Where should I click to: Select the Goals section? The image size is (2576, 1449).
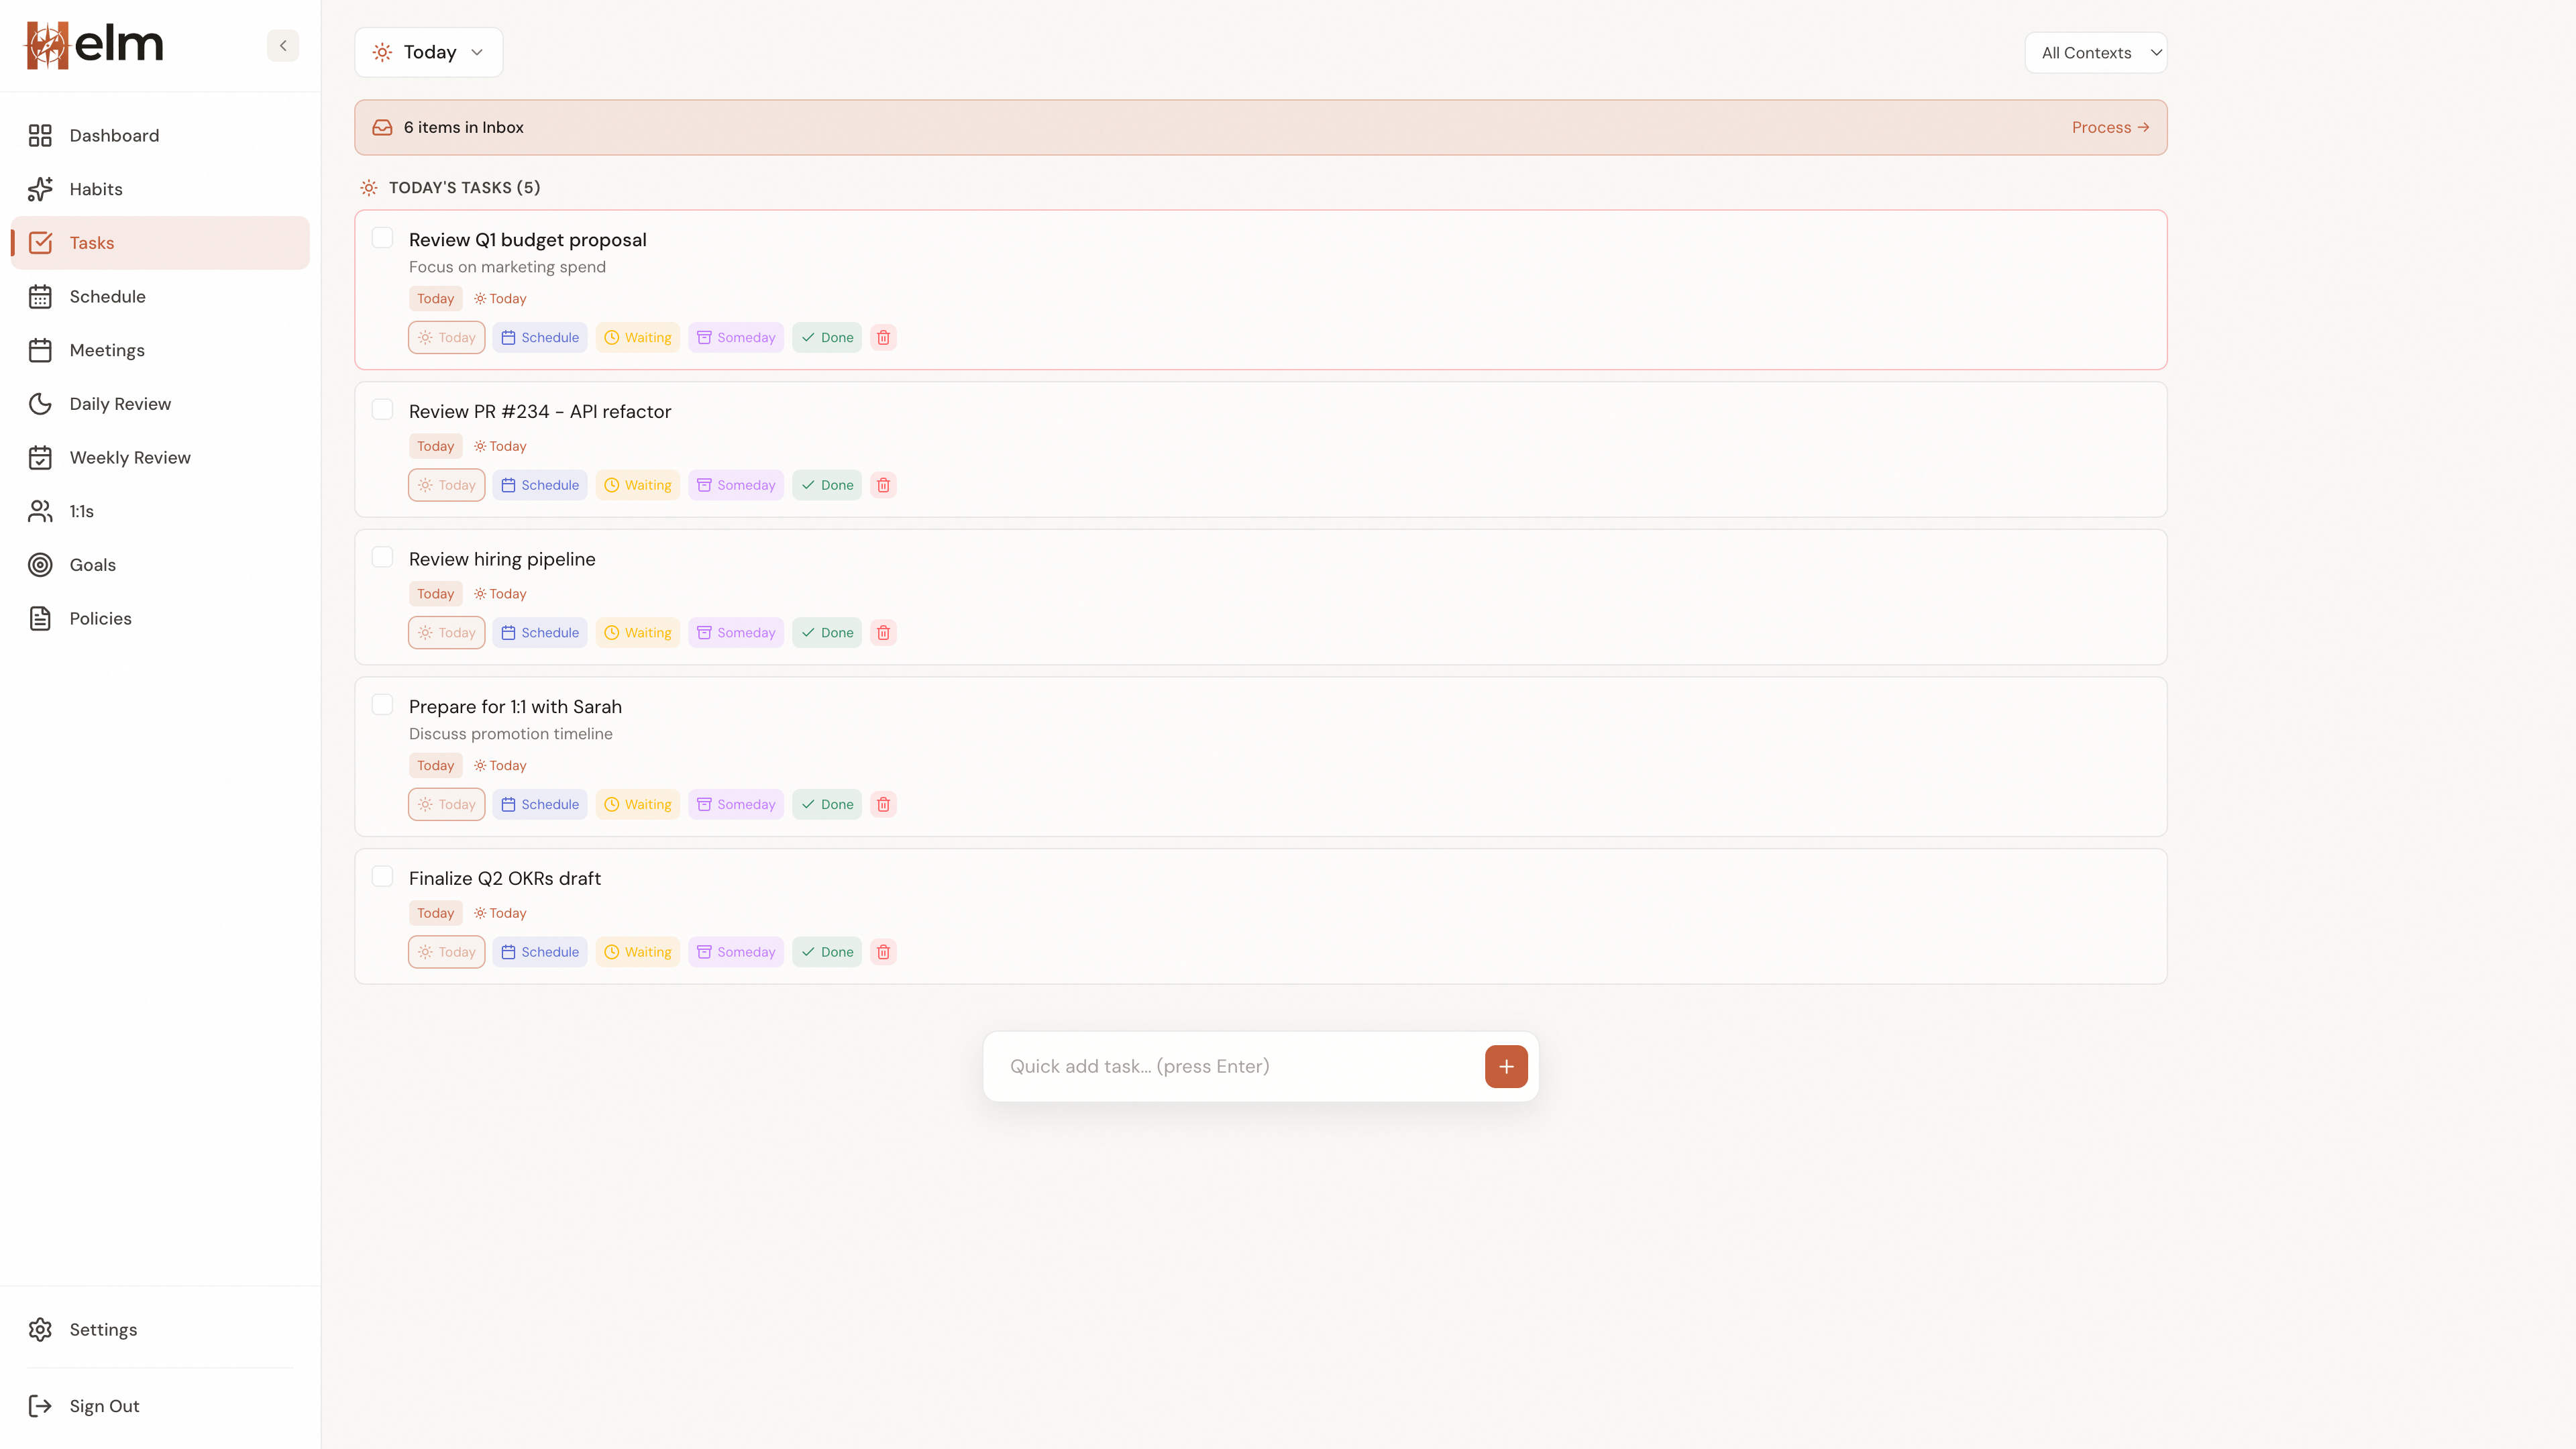point(92,564)
